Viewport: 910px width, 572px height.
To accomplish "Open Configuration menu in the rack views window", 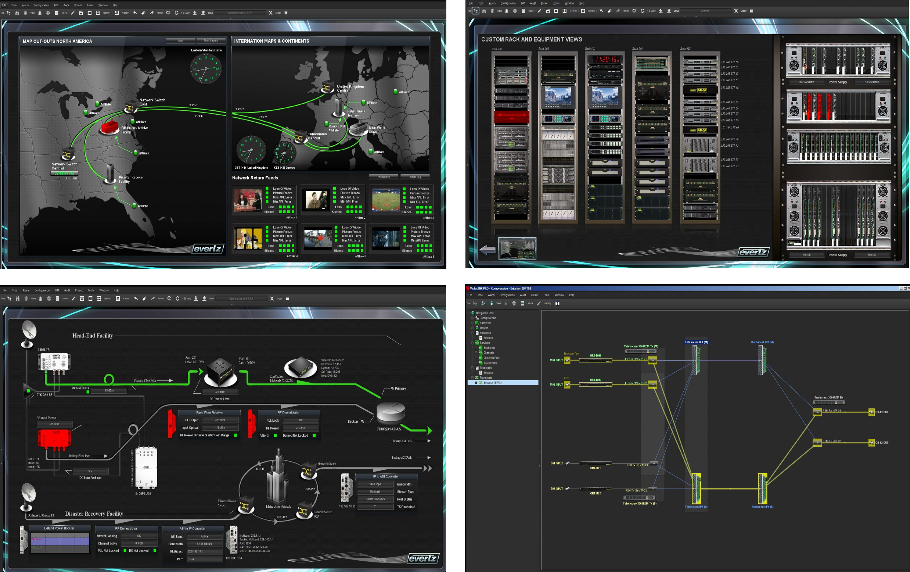I will coord(508,3).
